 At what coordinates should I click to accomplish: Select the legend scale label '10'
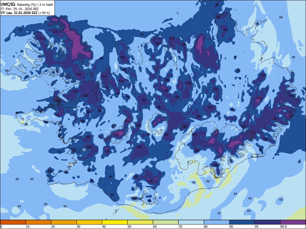tap(28, 227)
